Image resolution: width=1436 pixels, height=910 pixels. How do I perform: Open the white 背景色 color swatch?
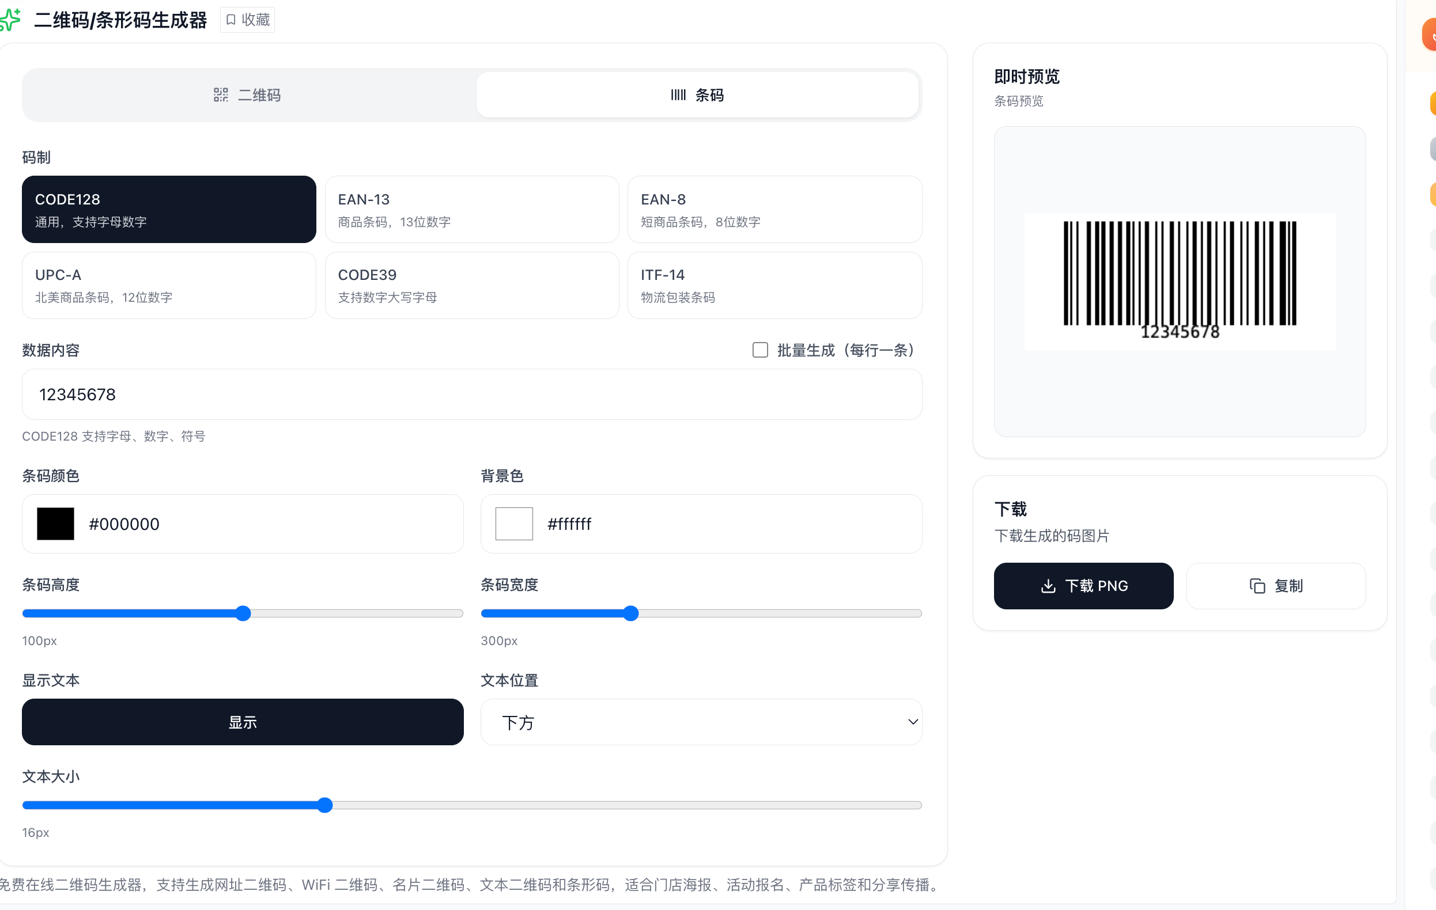[x=514, y=524]
